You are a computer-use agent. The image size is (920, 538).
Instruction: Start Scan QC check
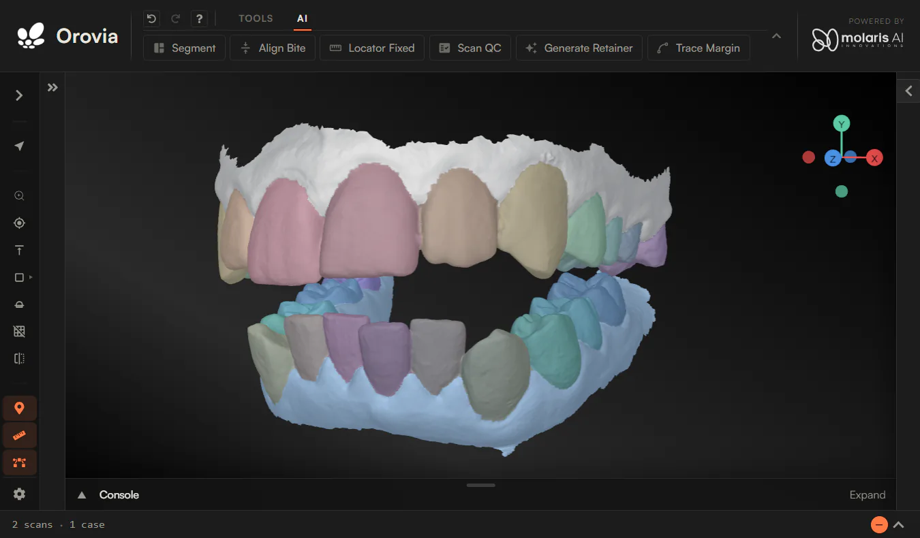coord(470,48)
